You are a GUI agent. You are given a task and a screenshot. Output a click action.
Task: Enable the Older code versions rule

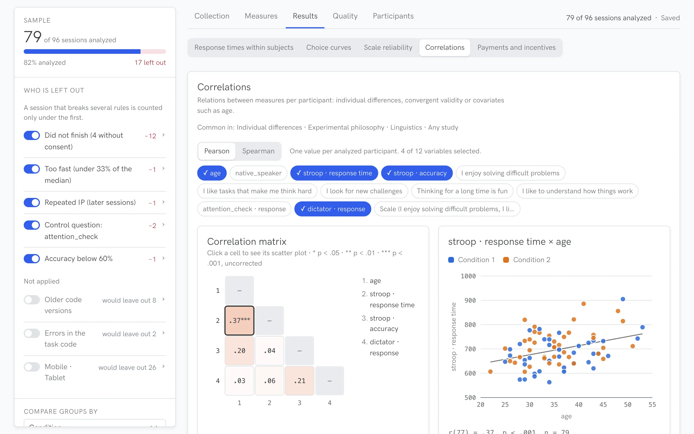point(32,300)
